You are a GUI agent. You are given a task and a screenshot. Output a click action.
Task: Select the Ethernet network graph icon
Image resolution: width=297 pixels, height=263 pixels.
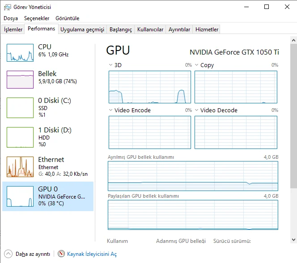point(20,166)
